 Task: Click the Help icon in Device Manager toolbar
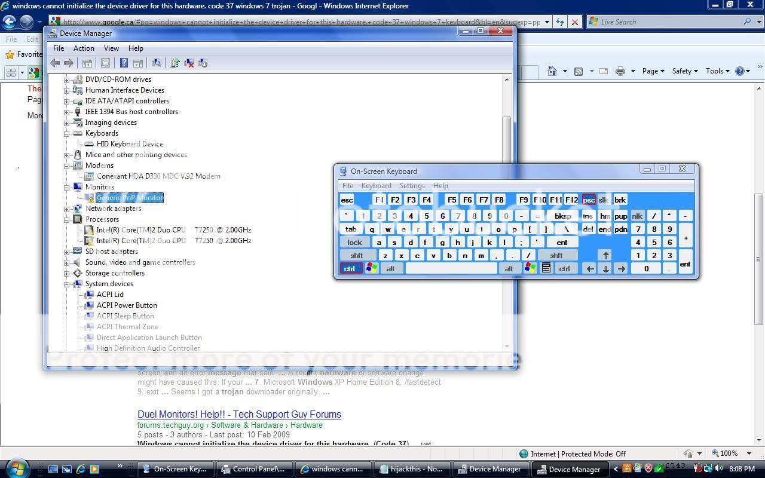124,63
